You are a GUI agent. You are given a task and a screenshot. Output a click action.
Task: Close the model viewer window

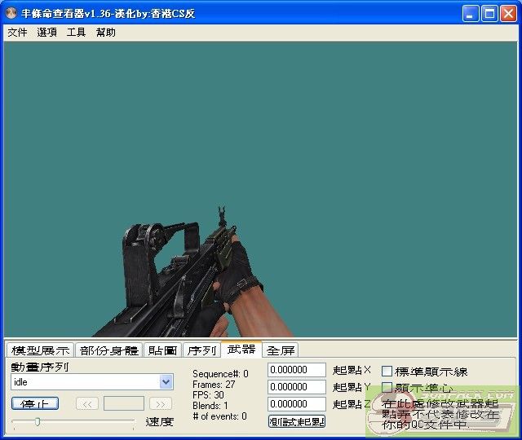tap(509, 14)
